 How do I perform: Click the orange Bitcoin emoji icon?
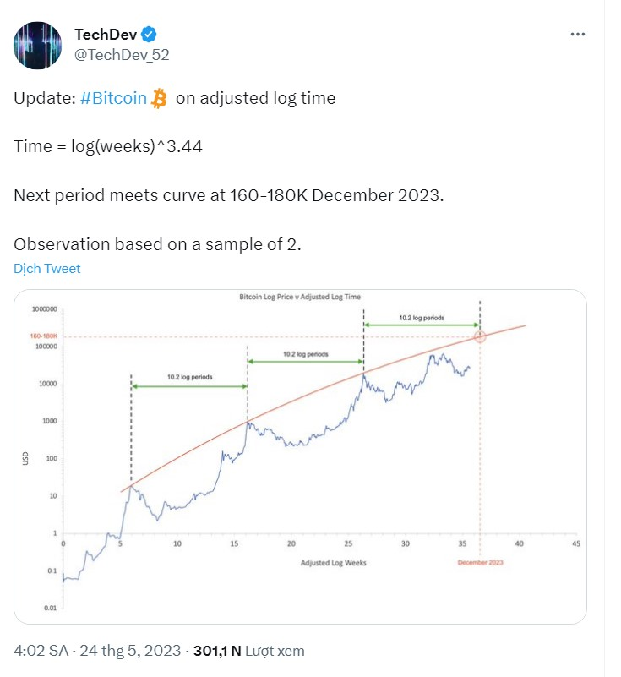160,98
